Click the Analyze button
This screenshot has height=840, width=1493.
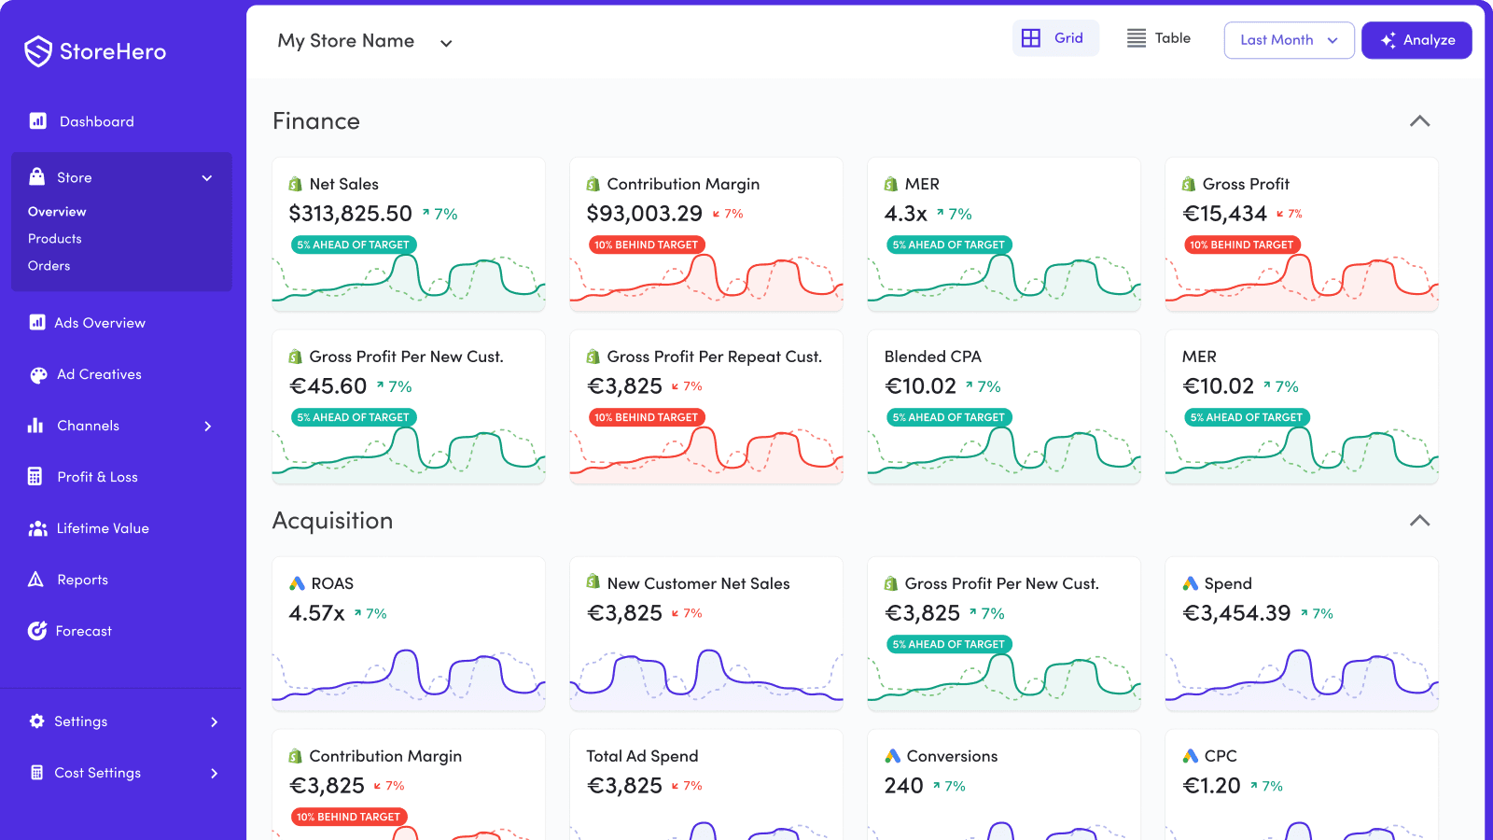(1416, 40)
